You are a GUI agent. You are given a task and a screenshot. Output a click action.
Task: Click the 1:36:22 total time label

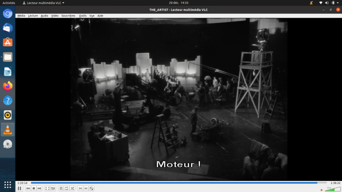(x=335, y=183)
